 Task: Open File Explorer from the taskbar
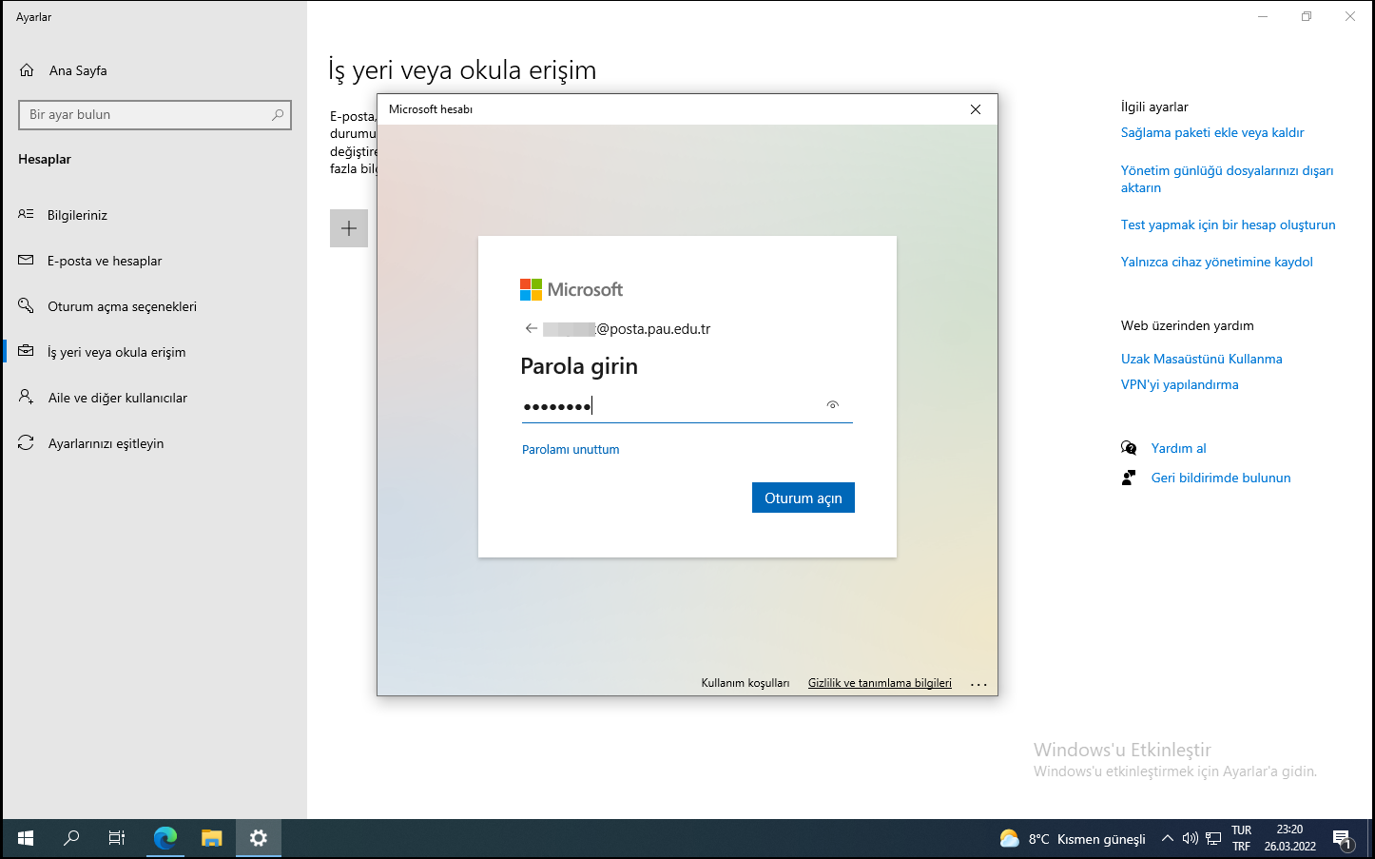point(211,838)
